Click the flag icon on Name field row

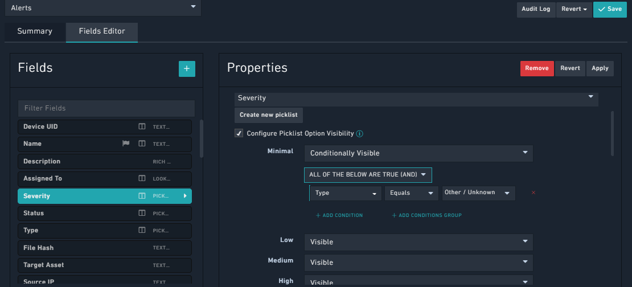[126, 143]
